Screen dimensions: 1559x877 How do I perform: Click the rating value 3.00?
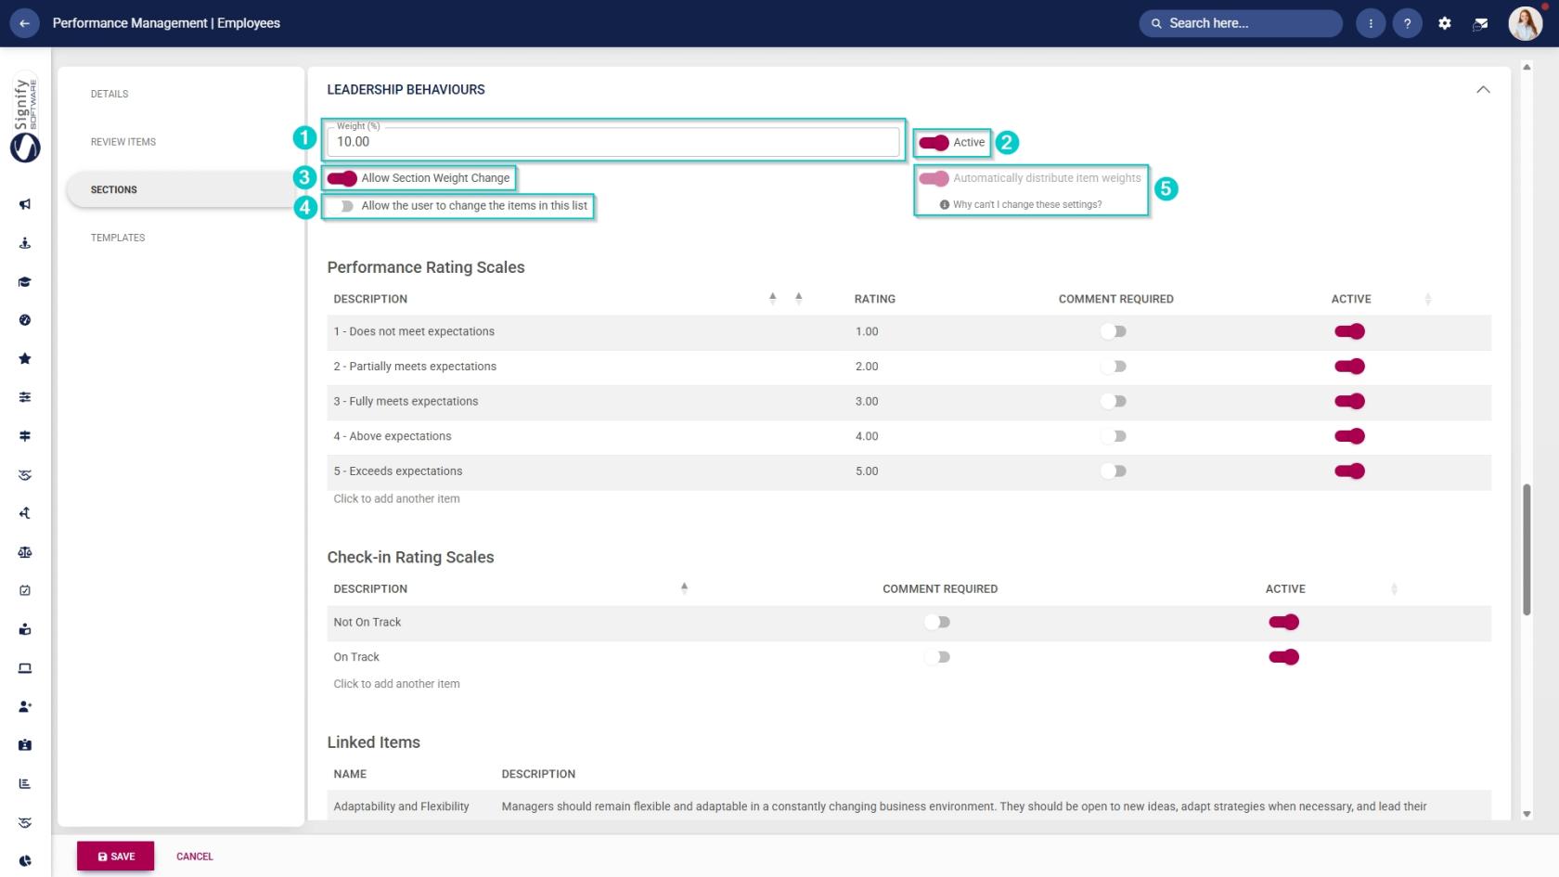point(867,401)
